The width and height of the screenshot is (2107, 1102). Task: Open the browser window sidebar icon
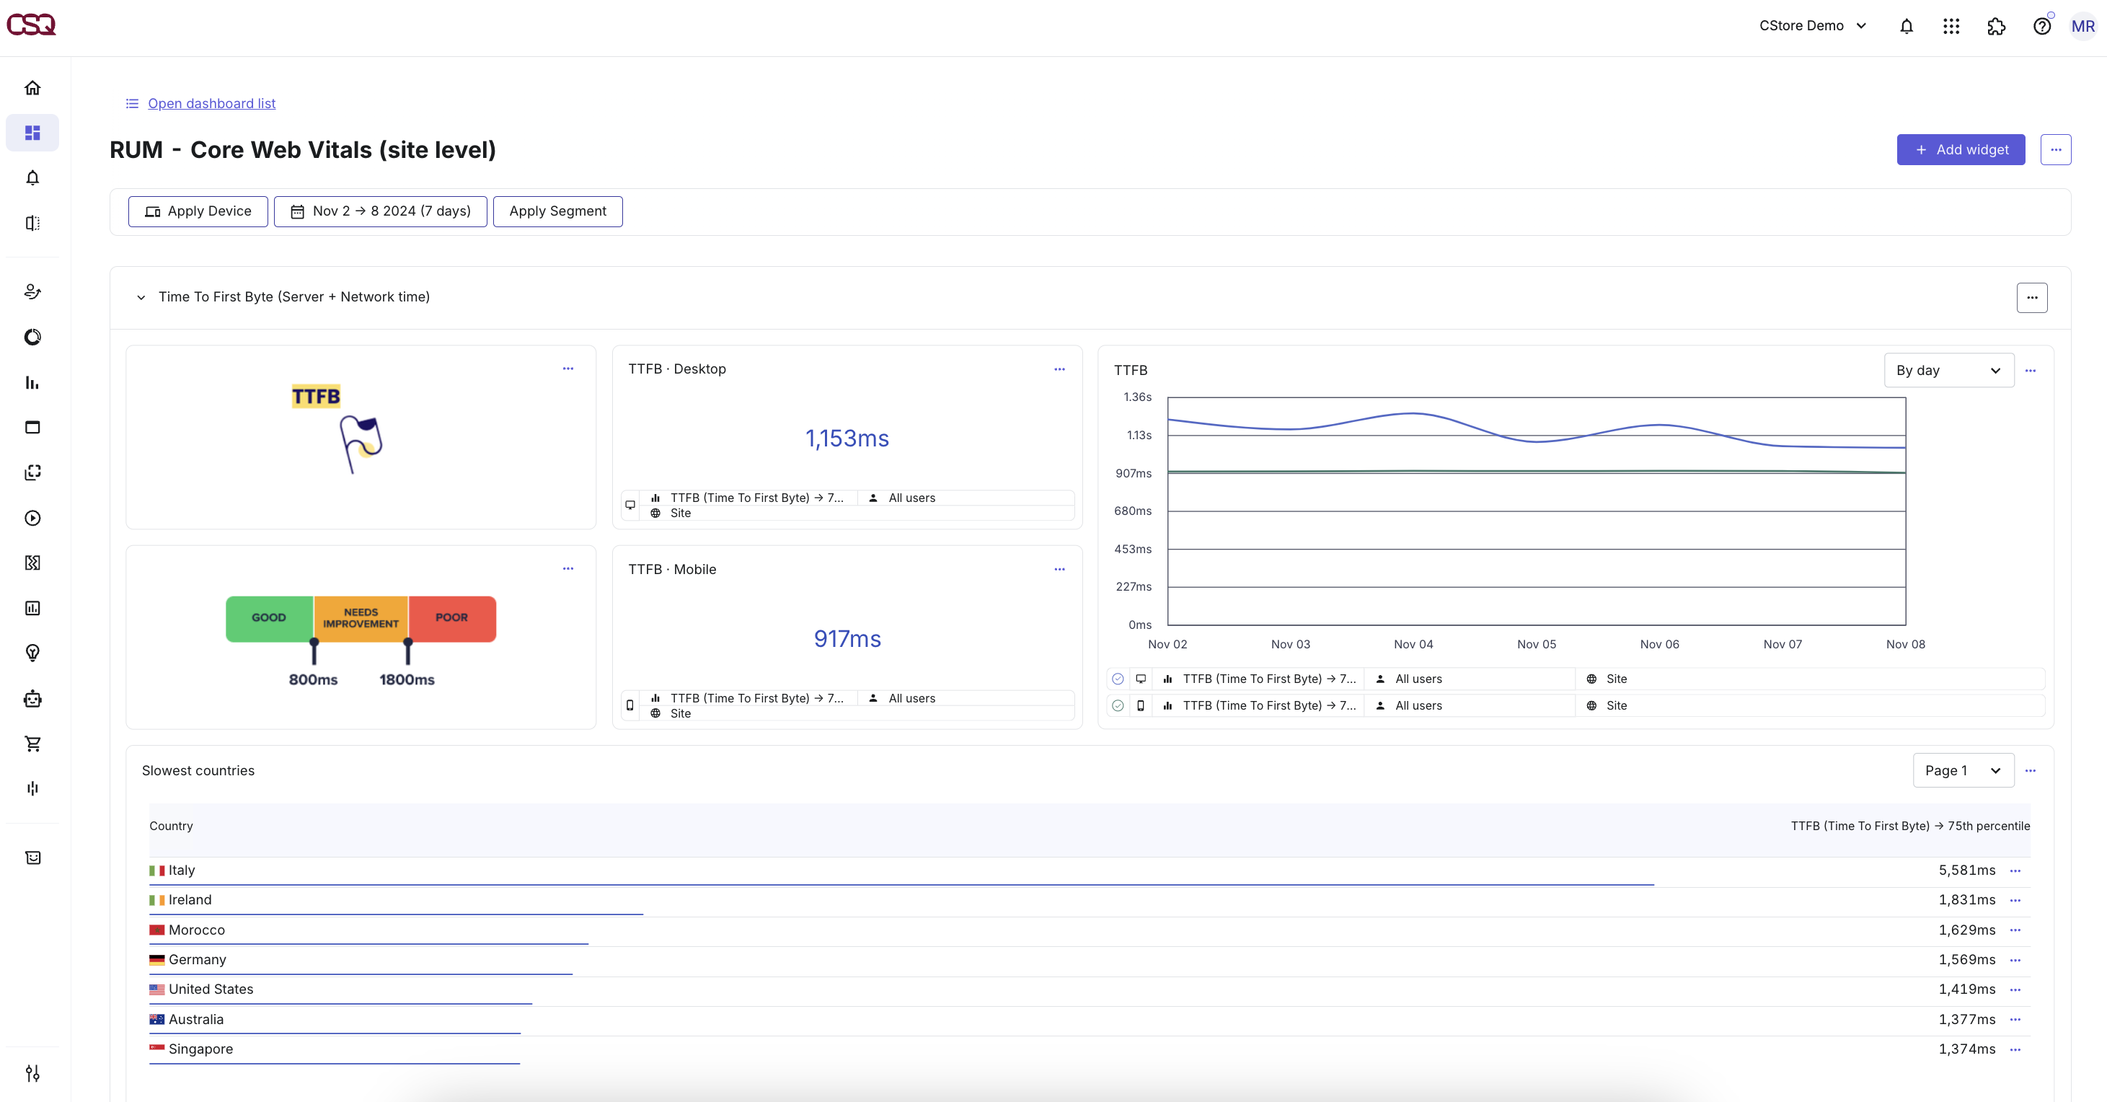click(32, 427)
